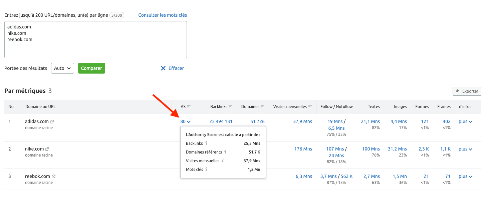Click info icon next to Mots clés
This screenshot has height=200, width=486.
(x=207, y=169)
